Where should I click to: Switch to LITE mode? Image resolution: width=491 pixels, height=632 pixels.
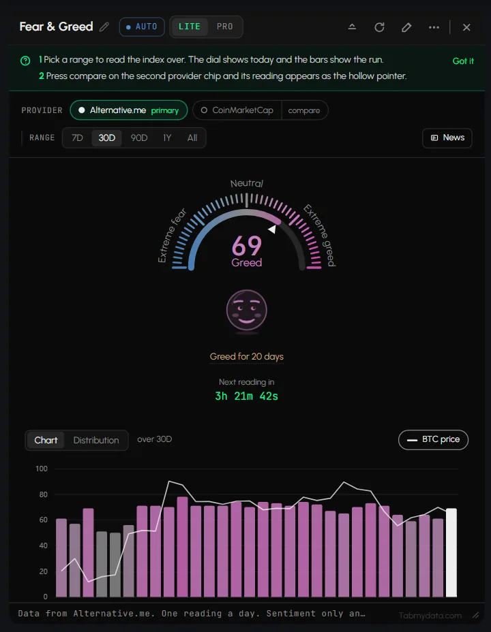point(189,27)
